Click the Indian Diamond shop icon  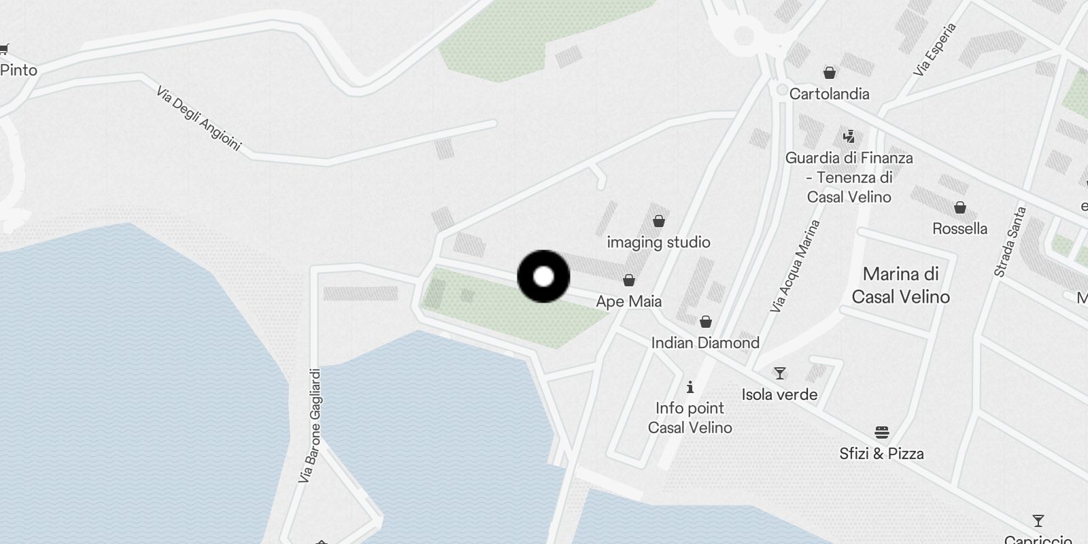[706, 321]
